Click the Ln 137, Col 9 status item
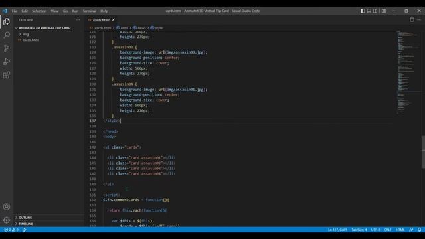This screenshot has width=425, height=239. pyautogui.click(x=337, y=230)
